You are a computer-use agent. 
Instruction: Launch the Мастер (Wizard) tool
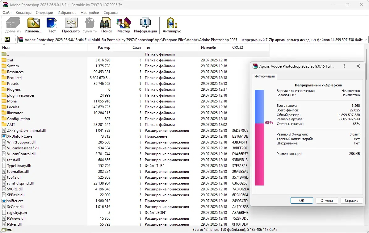124,25
